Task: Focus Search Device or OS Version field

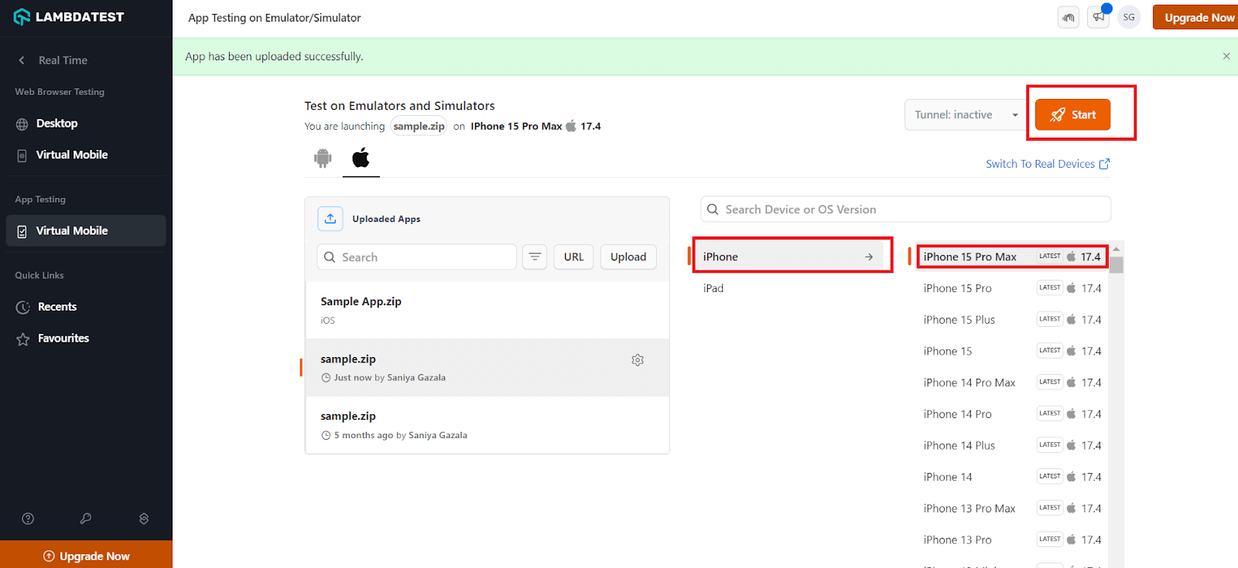Action: pyautogui.click(x=906, y=209)
